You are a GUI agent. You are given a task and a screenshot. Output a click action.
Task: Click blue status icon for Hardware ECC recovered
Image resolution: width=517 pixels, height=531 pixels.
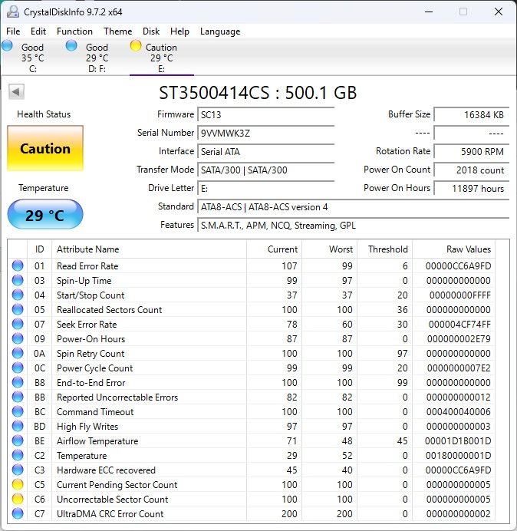[18, 470]
